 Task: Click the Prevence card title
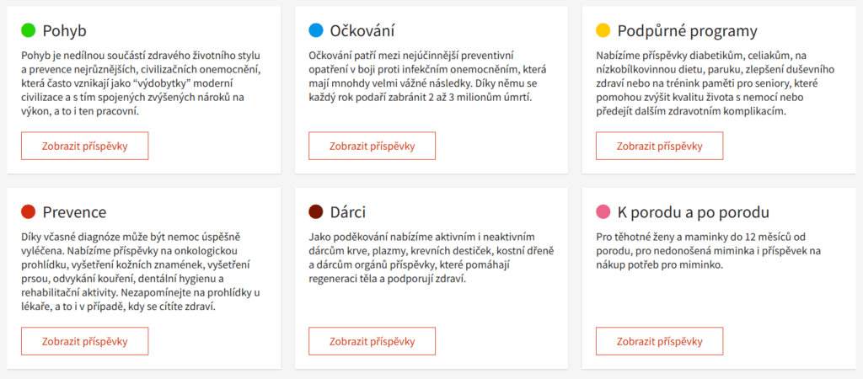tap(74, 211)
